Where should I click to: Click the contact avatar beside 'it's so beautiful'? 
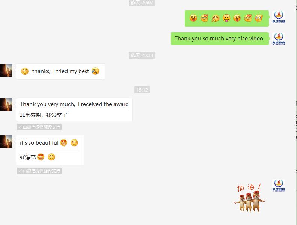pyautogui.click(x=6, y=142)
